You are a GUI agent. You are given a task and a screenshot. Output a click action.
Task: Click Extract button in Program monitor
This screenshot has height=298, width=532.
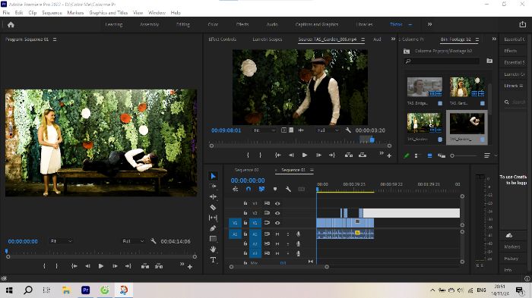click(159, 266)
